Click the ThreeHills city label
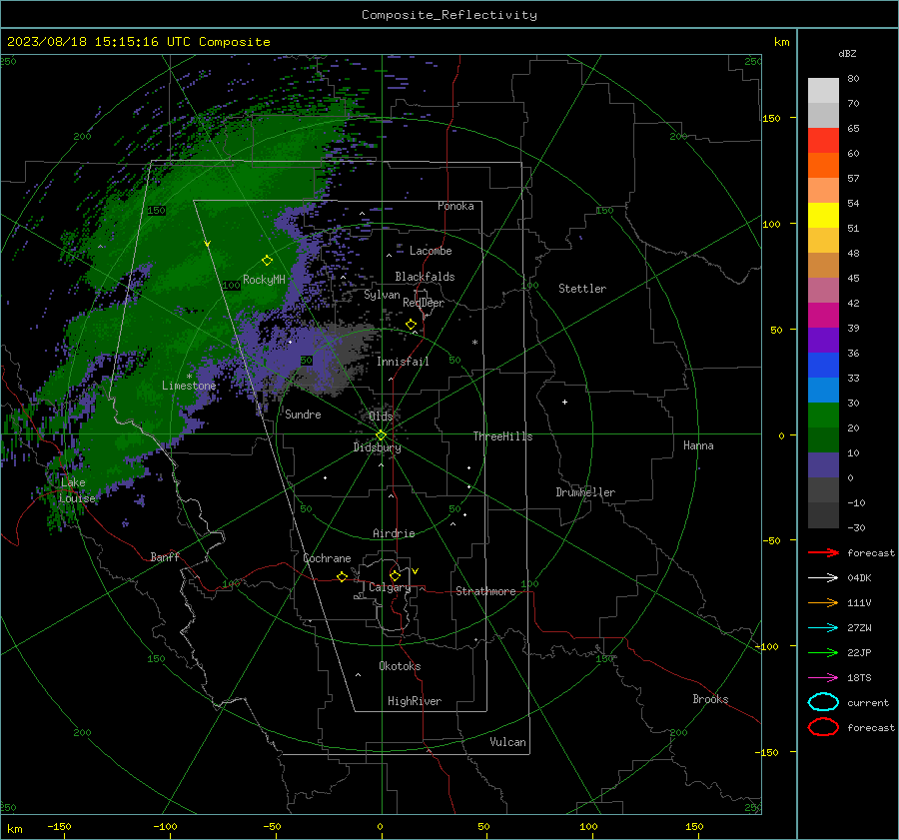Image resolution: width=899 pixels, height=840 pixels. click(x=502, y=436)
